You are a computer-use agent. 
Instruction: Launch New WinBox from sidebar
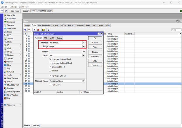12,95
